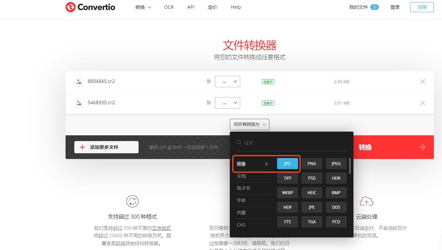Click the Convertio logo icon
Screen dimensions: 442x250
(71, 7)
